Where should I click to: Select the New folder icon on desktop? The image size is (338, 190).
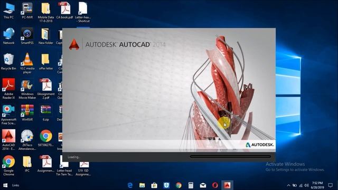tap(46, 36)
